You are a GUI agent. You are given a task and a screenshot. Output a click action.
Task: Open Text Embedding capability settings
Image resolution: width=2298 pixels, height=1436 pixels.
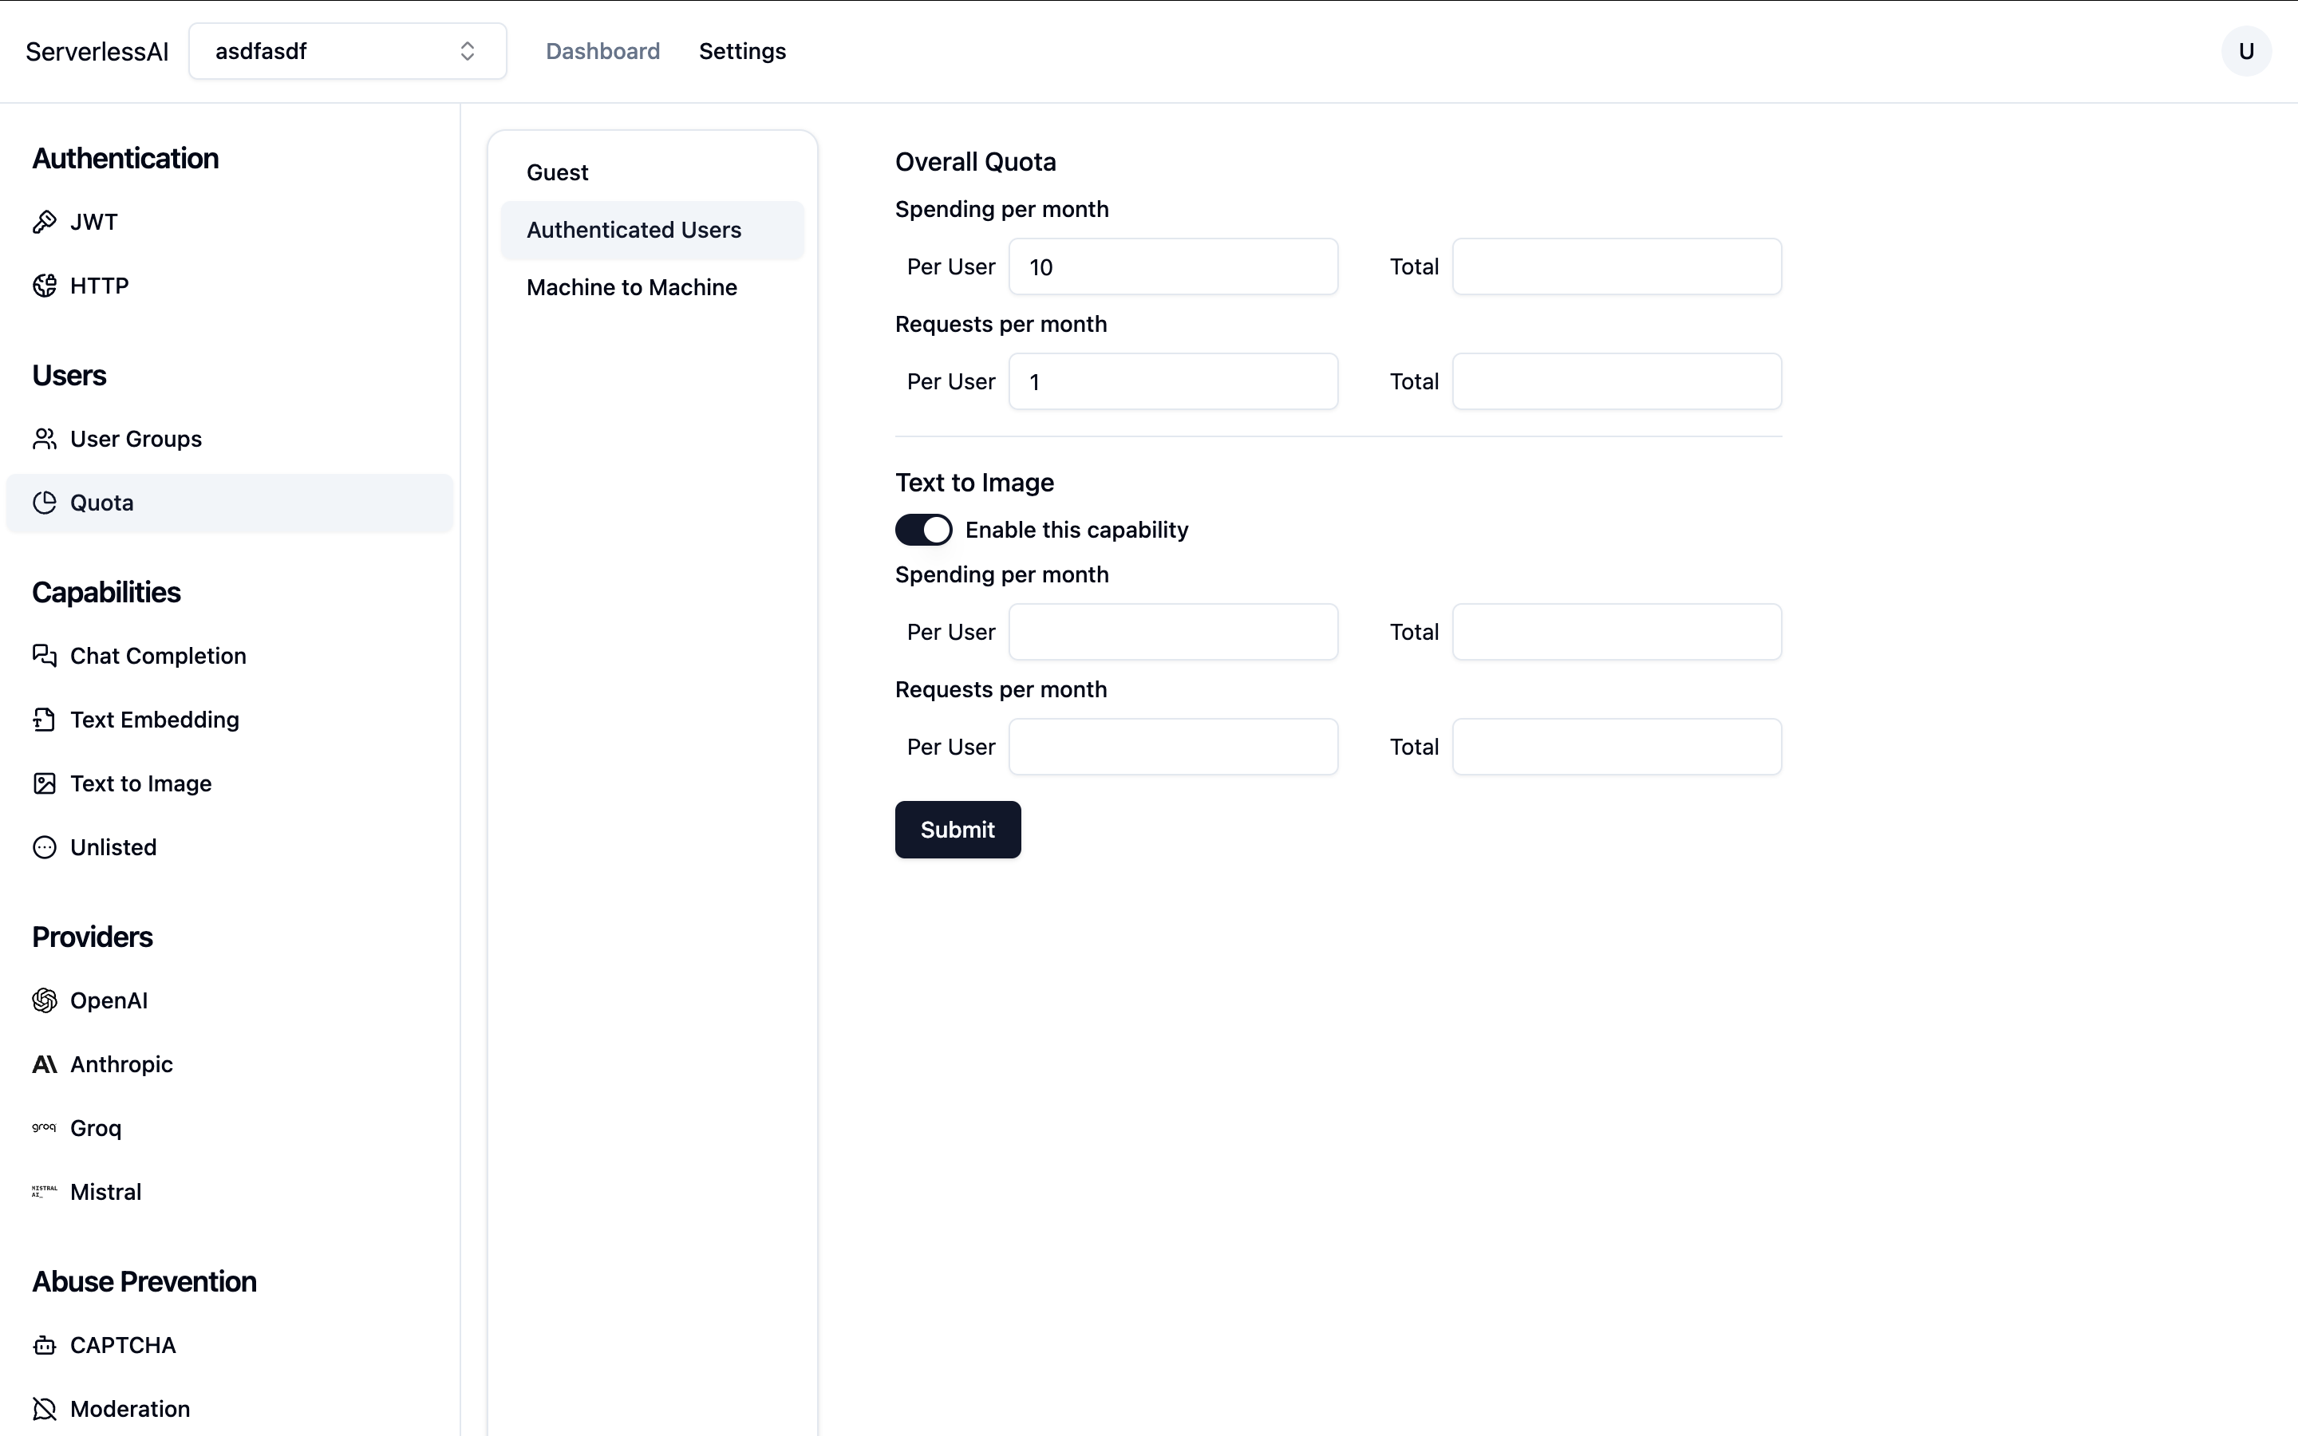click(x=155, y=719)
